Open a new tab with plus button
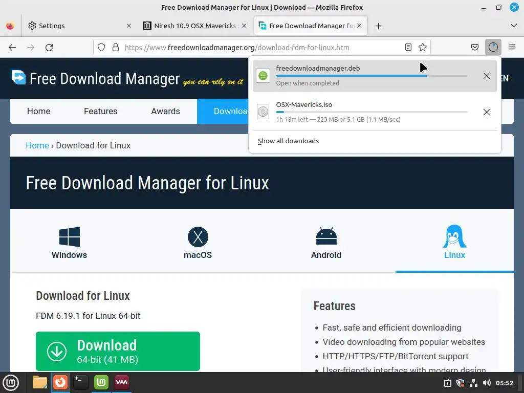 378,26
